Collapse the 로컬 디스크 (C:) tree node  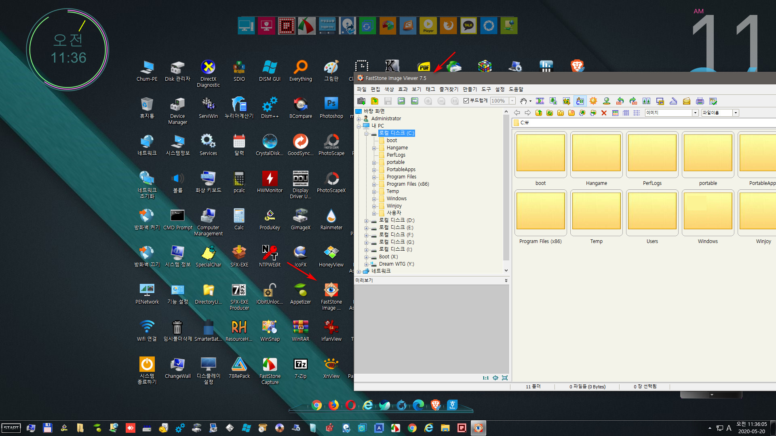[366, 134]
